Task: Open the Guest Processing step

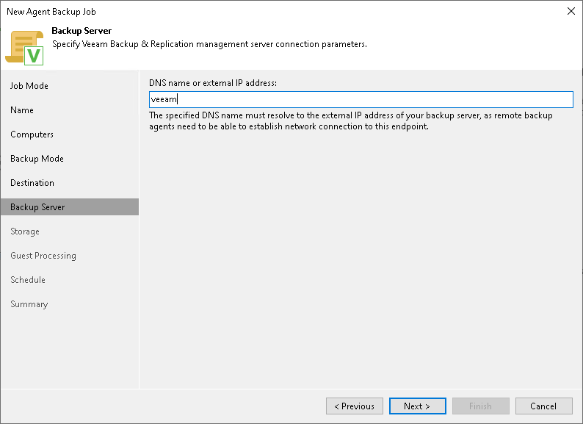Action: tap(43, 256)
